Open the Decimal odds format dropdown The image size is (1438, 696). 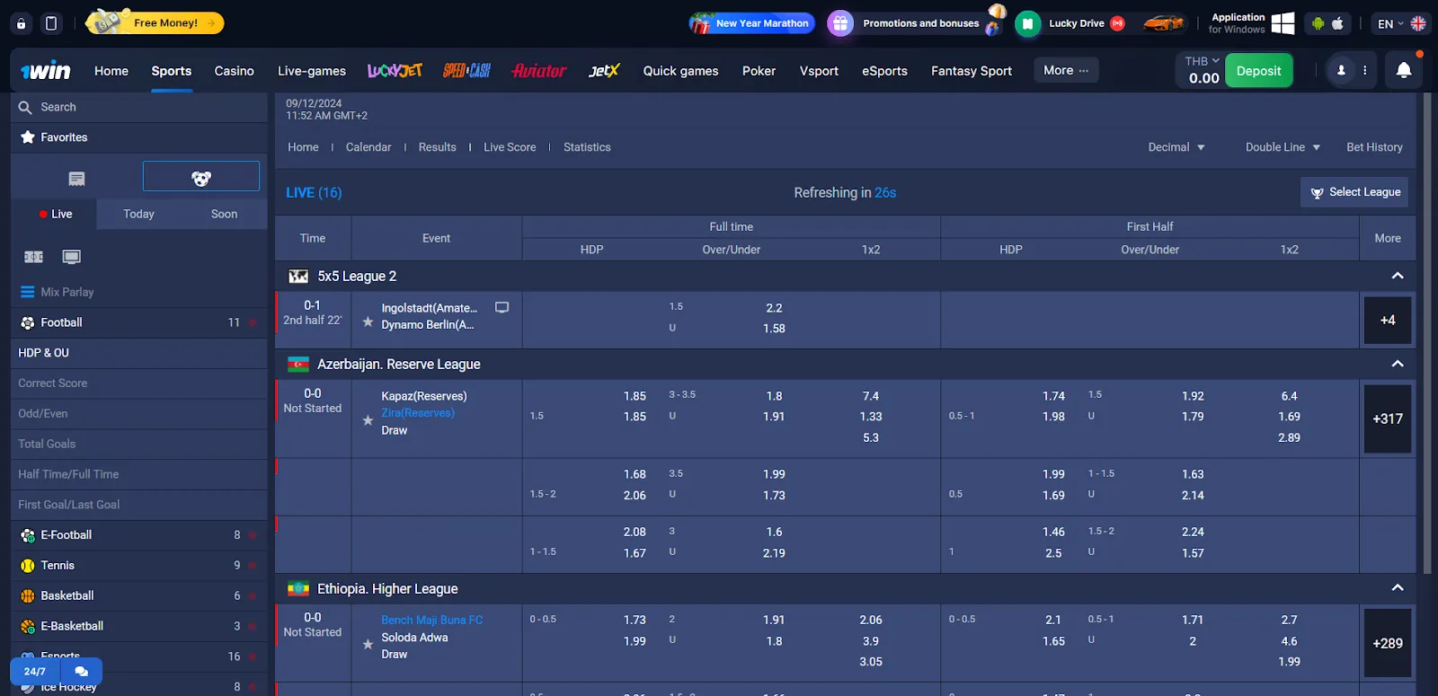click(1176, 147)
